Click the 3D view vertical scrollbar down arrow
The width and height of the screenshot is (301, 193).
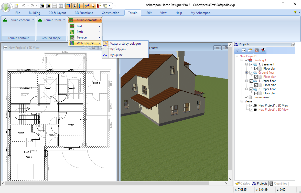pos(230,179)
